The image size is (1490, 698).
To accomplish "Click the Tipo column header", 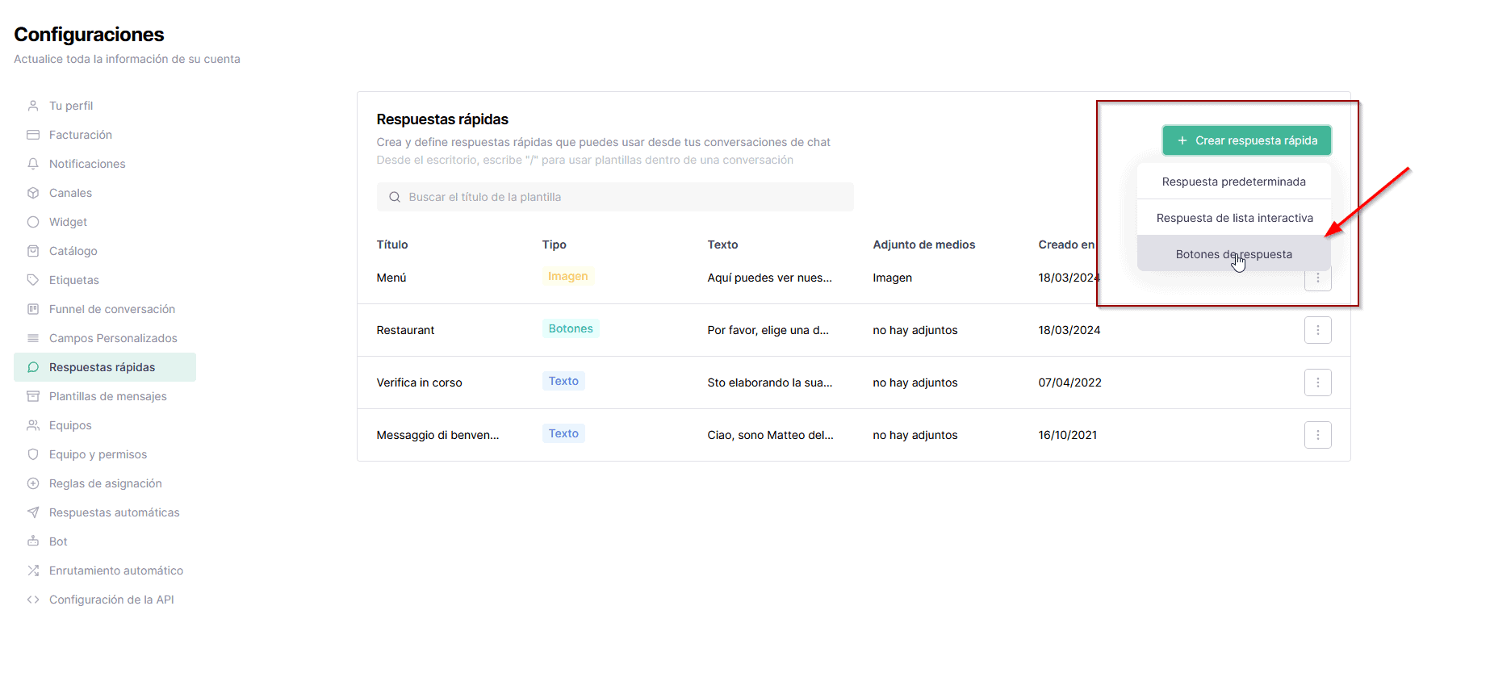I will point(555,245).
